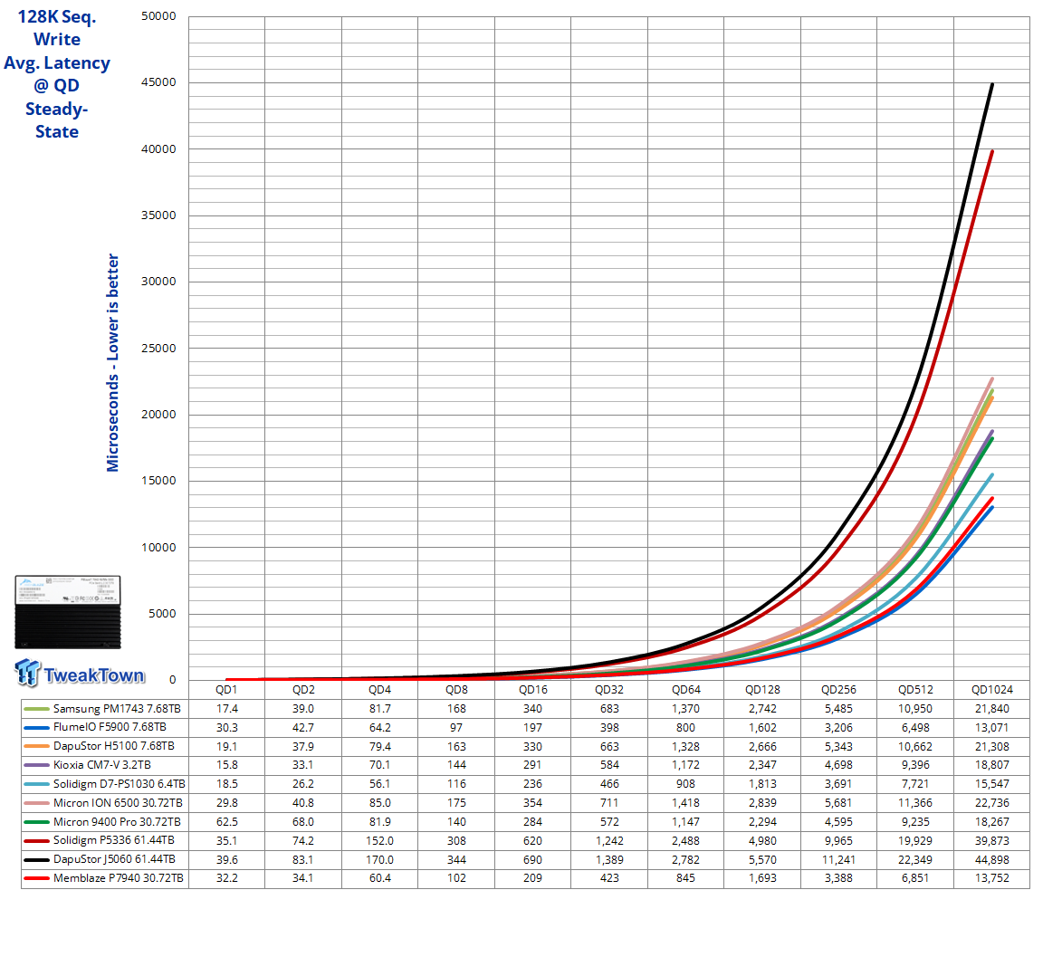The height and width of the screenshot is (957, 1043).
Task: Click the Kioxia CM7-V purple legend swatch
Action: (x=36, y=765)
